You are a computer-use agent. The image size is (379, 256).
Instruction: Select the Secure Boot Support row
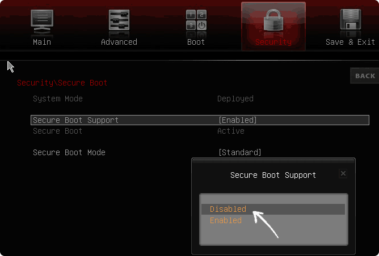pyautogui.click(x=200, y=120)
